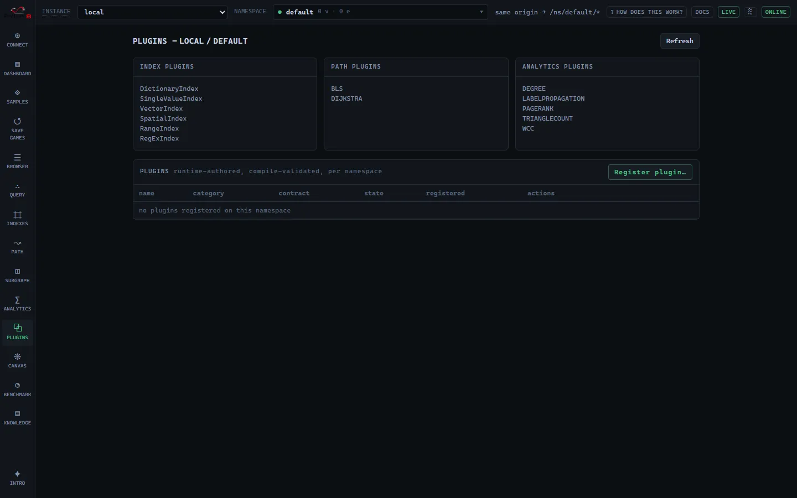The width and height of the screenshot is (797, 498).
Task: Select BLS path plugin
Action: point(337,89)
